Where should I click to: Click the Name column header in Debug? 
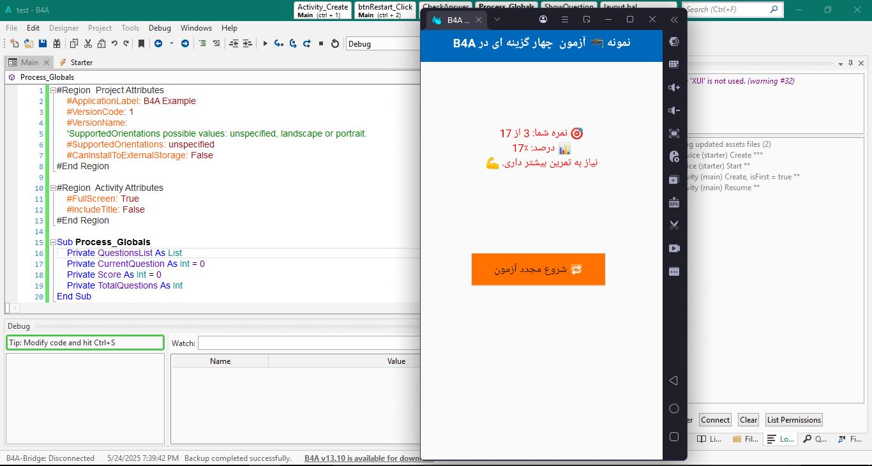[220, 361]
